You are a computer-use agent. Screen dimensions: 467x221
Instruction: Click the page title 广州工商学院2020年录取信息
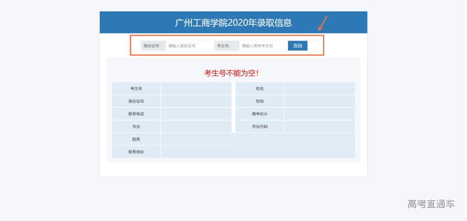[233, 23]
